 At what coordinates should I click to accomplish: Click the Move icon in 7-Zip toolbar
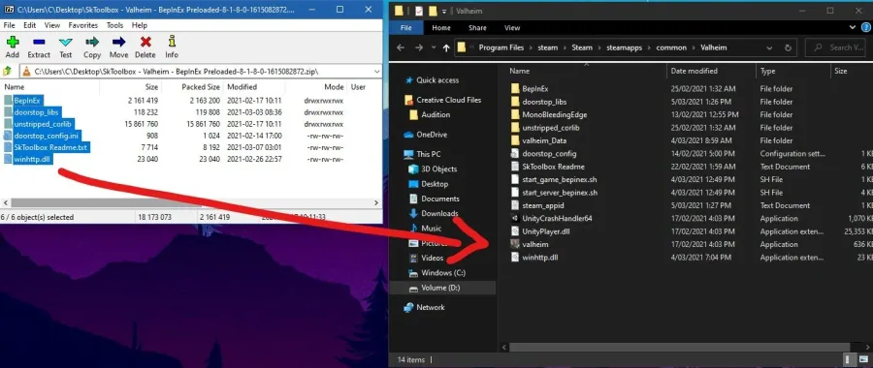118,43
